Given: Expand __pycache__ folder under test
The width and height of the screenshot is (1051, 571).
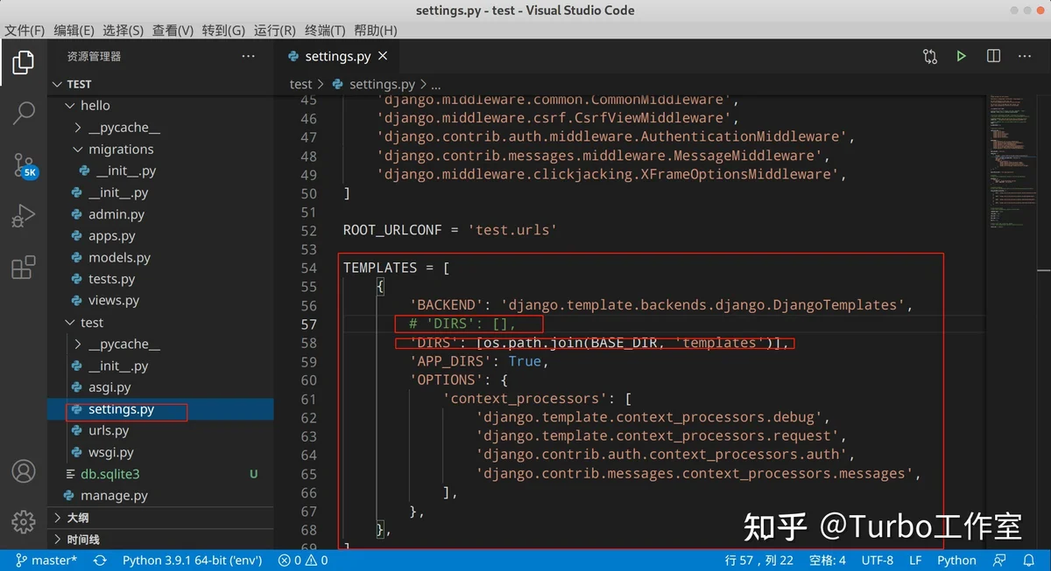Looking at the screenshot, I should tap(160, 345).
